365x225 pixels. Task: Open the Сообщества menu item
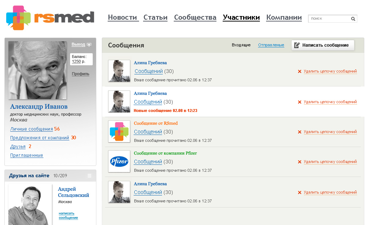click(195, 18)
